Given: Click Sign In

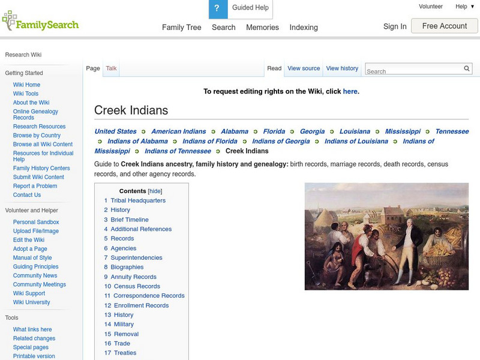Looking at the screenshot, I should click(x=395, y=26).
